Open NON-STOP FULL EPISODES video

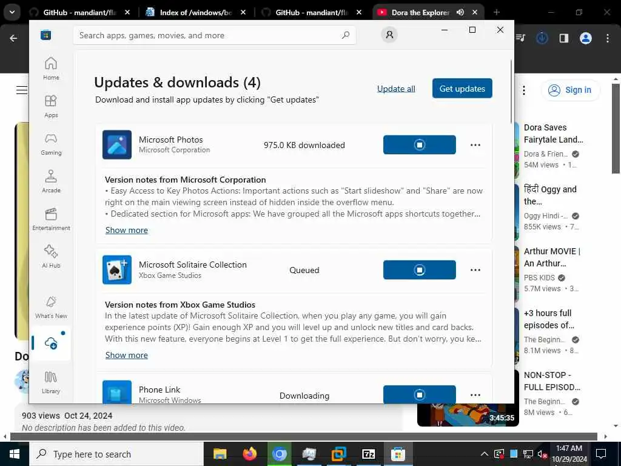(x=552, y=381)
